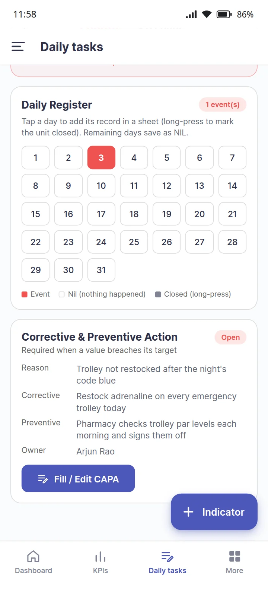
Task: Click the Open status badge on CAPA
Action: point(230,337)
